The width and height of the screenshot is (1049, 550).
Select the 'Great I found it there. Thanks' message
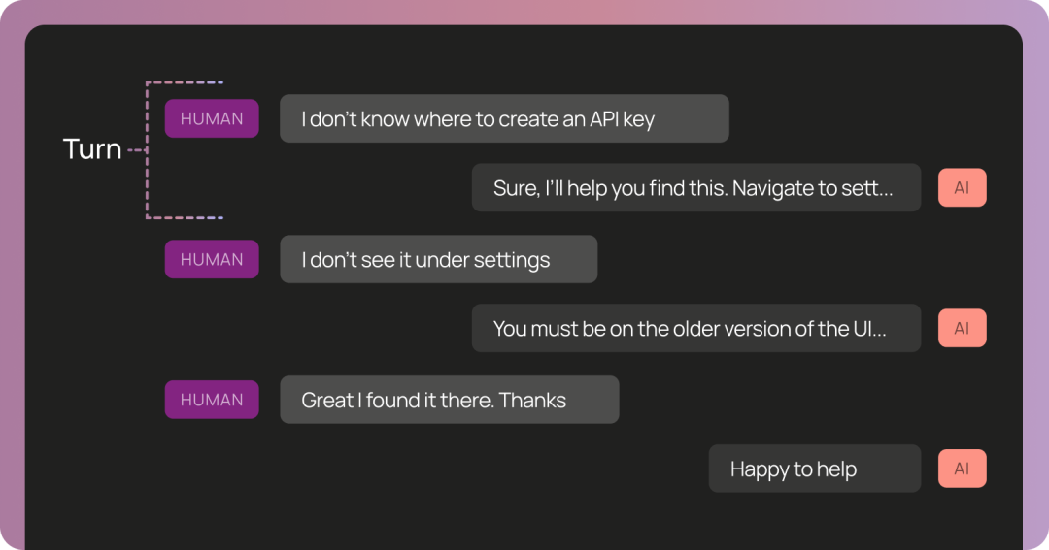tap(450, 400)
